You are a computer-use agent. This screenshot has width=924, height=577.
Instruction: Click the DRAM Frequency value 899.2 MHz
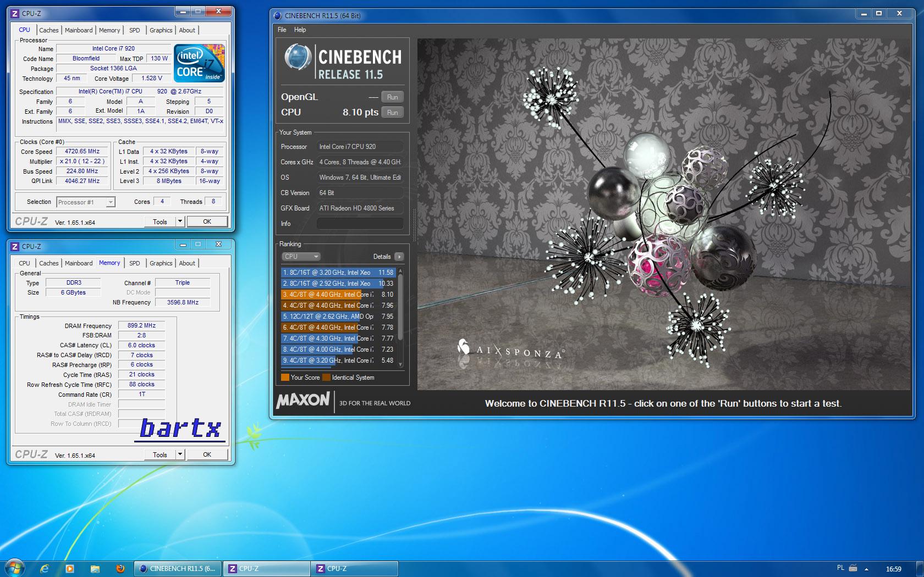coord(141,325)
